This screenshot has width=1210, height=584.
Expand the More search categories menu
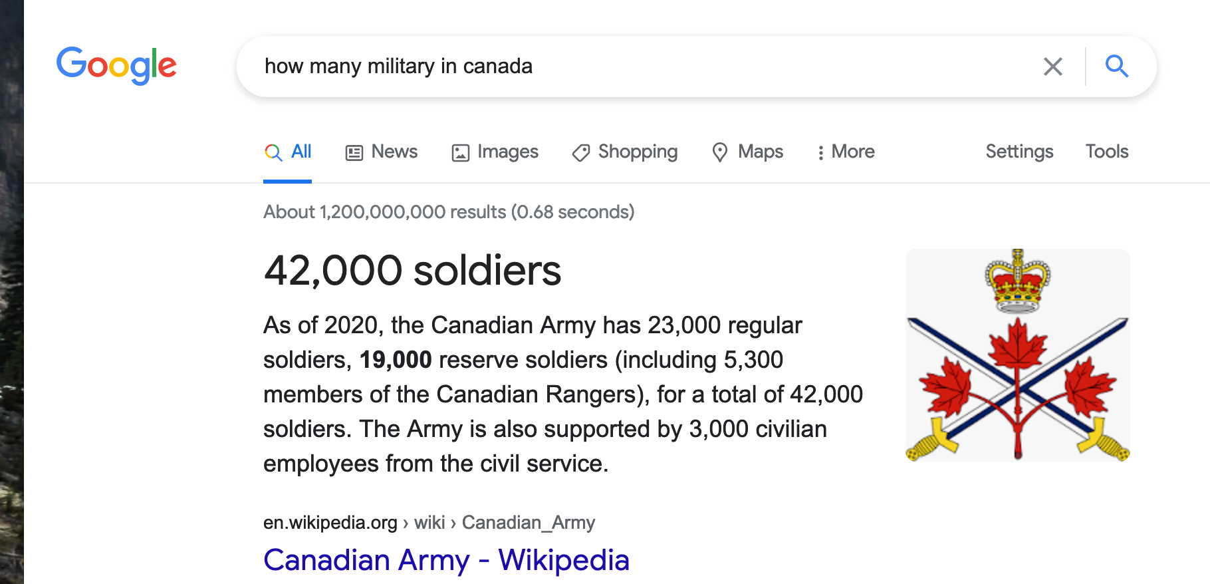click(x=853, y=152)
